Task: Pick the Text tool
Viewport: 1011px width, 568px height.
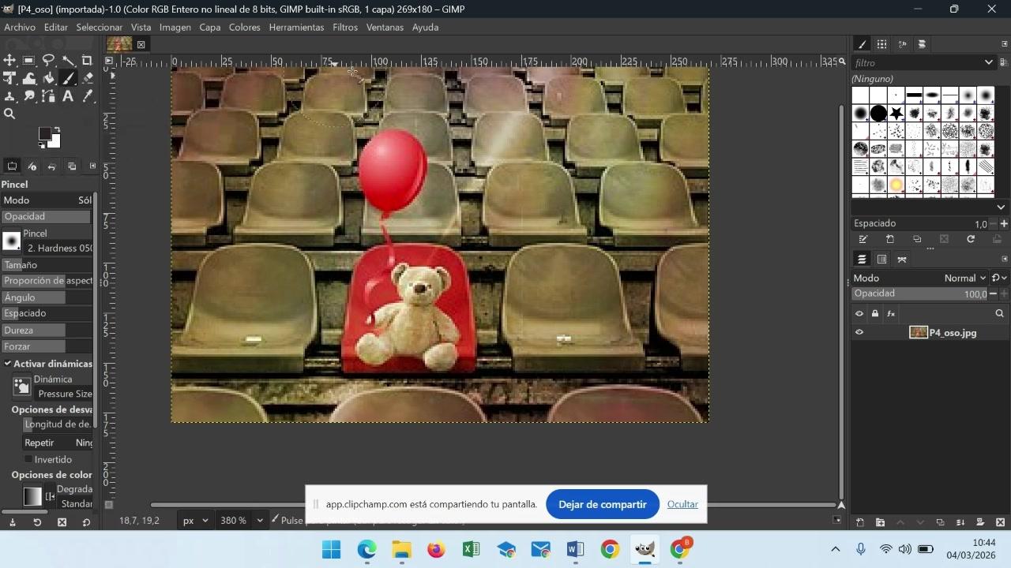Action: pyautogui.click(x=68, y=96)
